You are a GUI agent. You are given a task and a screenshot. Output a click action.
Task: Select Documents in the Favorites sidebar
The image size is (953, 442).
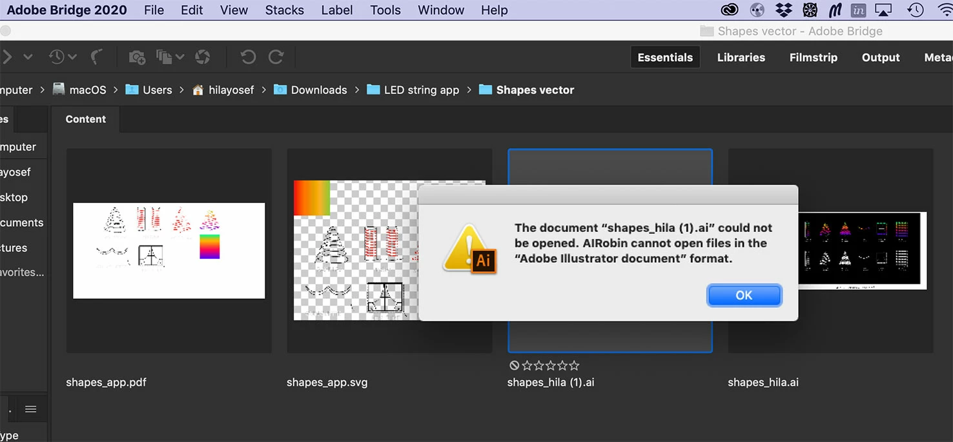21,223
